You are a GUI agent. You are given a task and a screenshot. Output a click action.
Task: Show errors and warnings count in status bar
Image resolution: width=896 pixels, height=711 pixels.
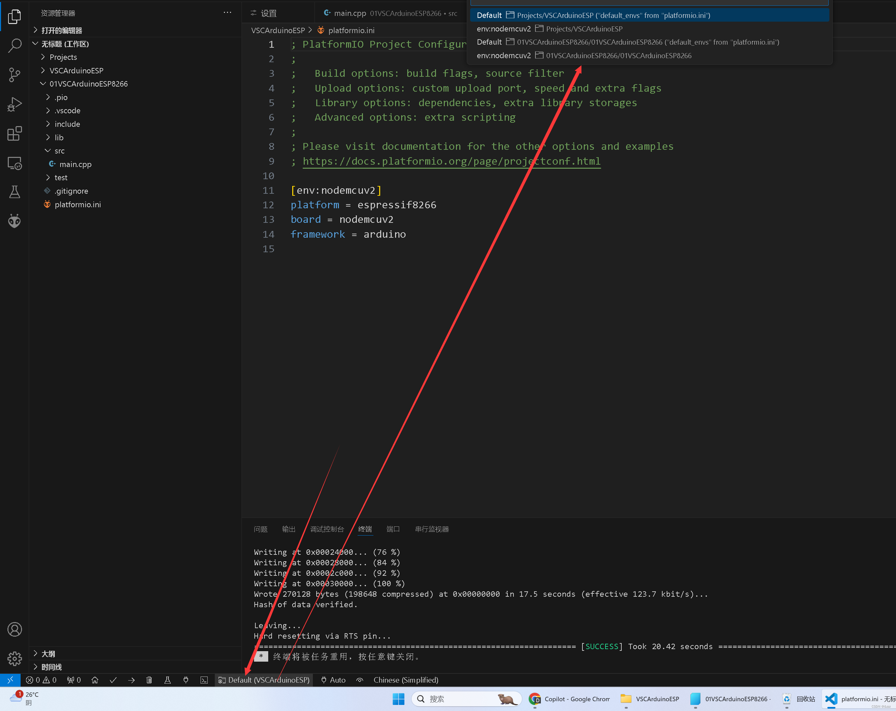pos(41,680)
